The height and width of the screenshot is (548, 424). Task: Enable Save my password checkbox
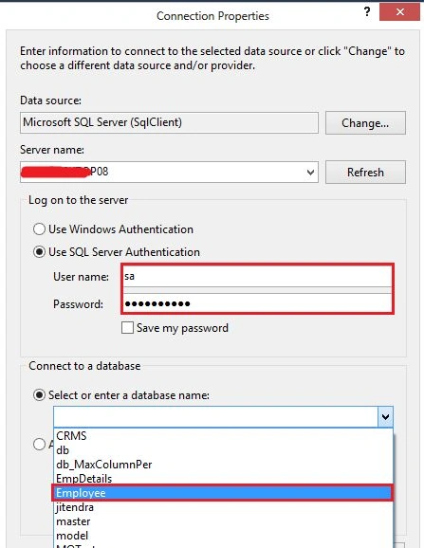127,328
